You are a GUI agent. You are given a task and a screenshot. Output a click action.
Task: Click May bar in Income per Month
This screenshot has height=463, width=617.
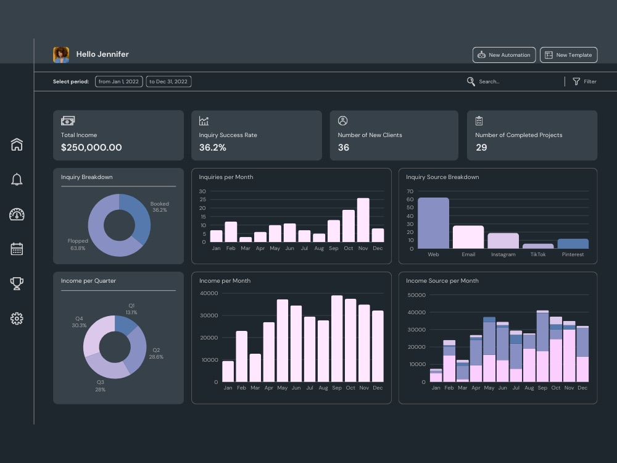[x=283, y=341]
